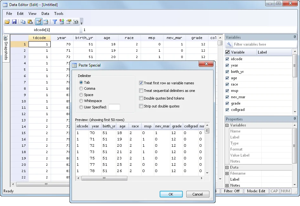Open the toolbar overflow options arrow
Screen dimensions: 300x206
(x=82, y=23)
